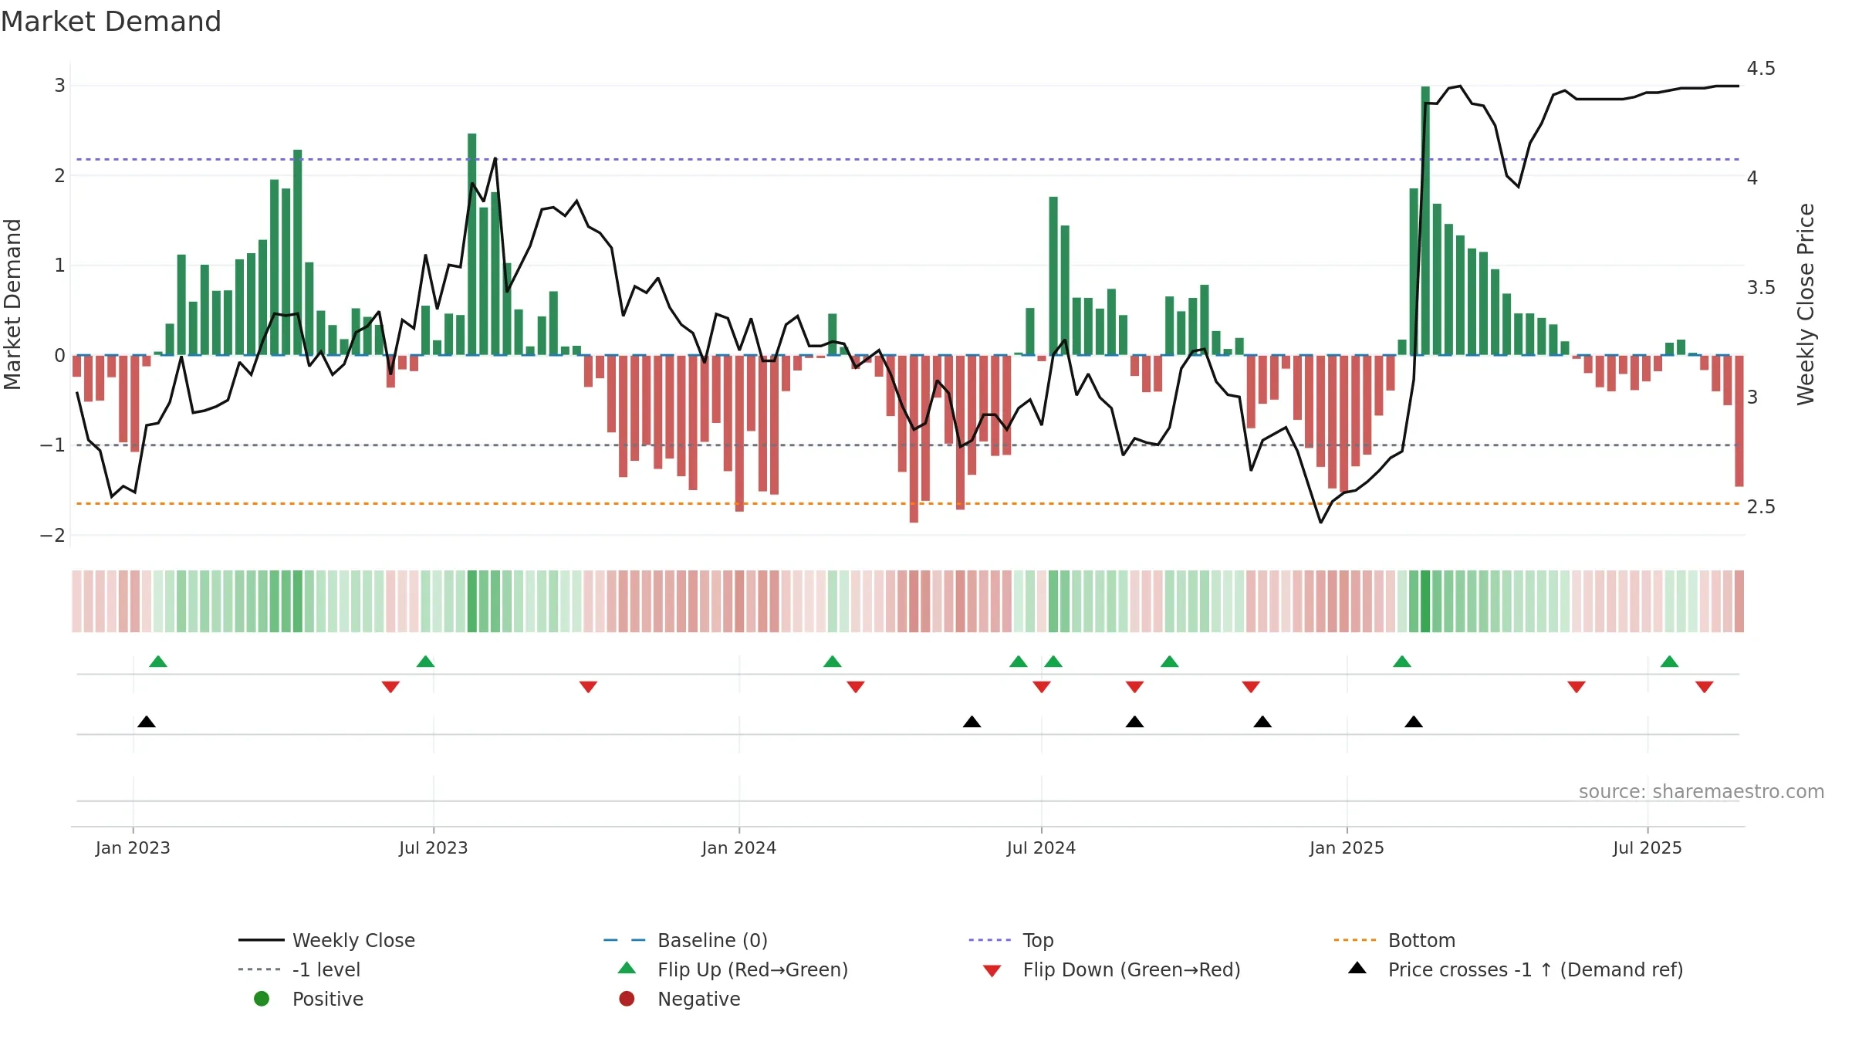Image resolution: width=1852 pixels, height=1042 pixels.
Task: Click the Bottom legend entry
Action: pyautogui.click(x=1394, y=940)
